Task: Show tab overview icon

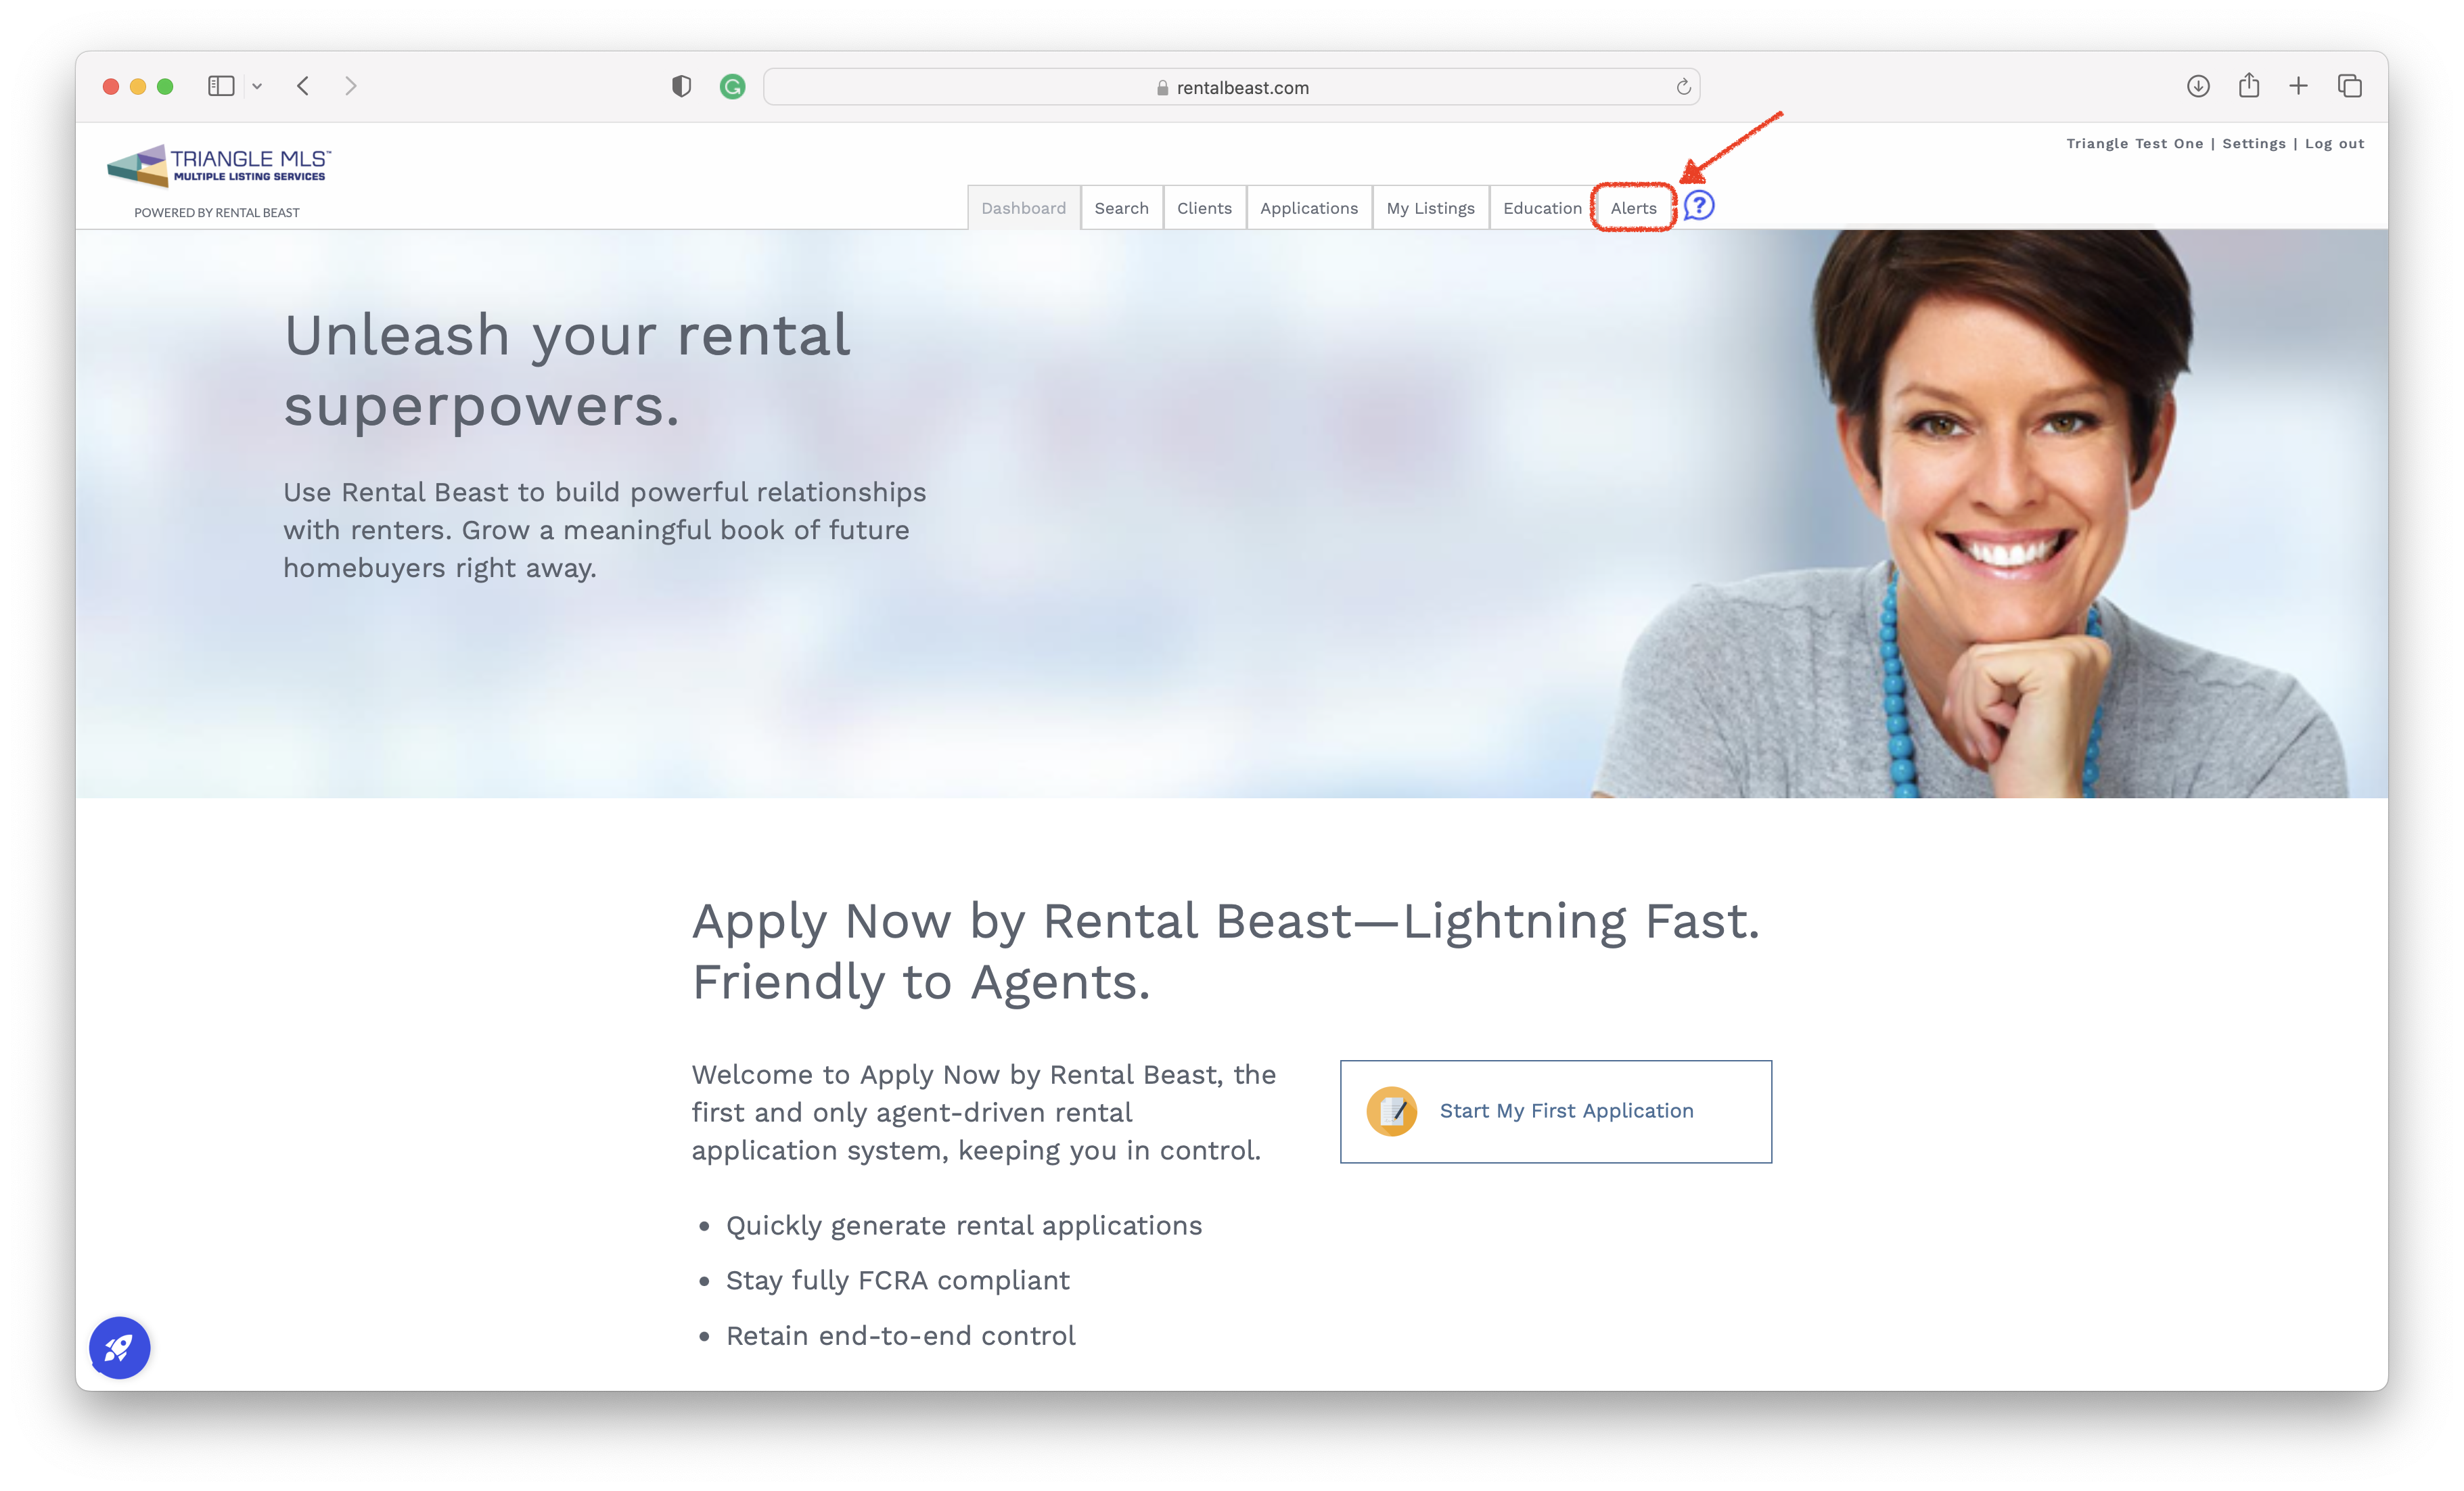Action: pos(2350,86)
